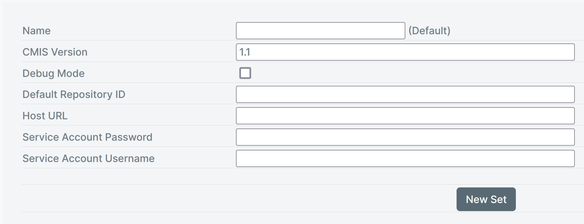584x224 pixels.
Task: Click the 1.1 value in CMIS Version
Action: 245,52
